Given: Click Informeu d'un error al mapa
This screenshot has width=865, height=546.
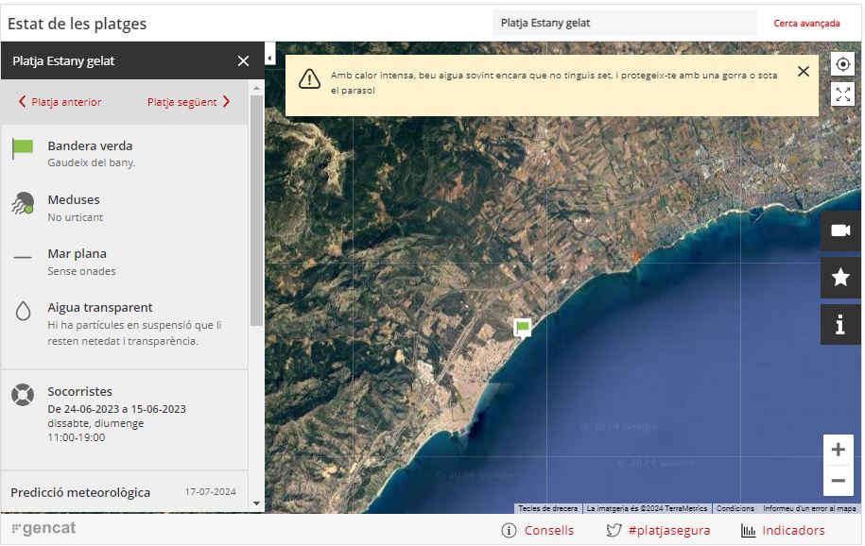Looking at the screenshot, I should pyautogui.click(x=809, y=508).
